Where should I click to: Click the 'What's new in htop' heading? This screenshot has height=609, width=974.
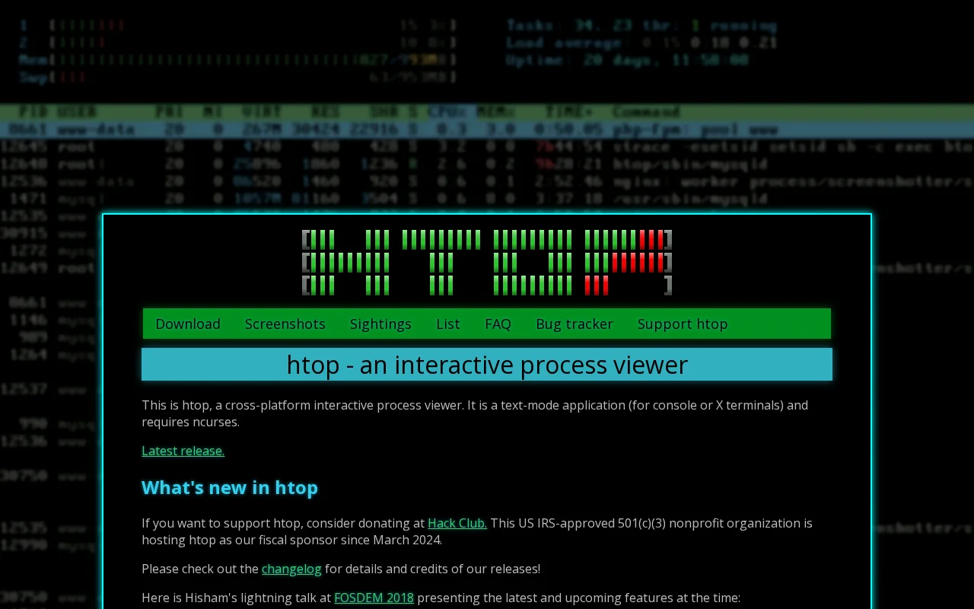[x=230, y=487]
